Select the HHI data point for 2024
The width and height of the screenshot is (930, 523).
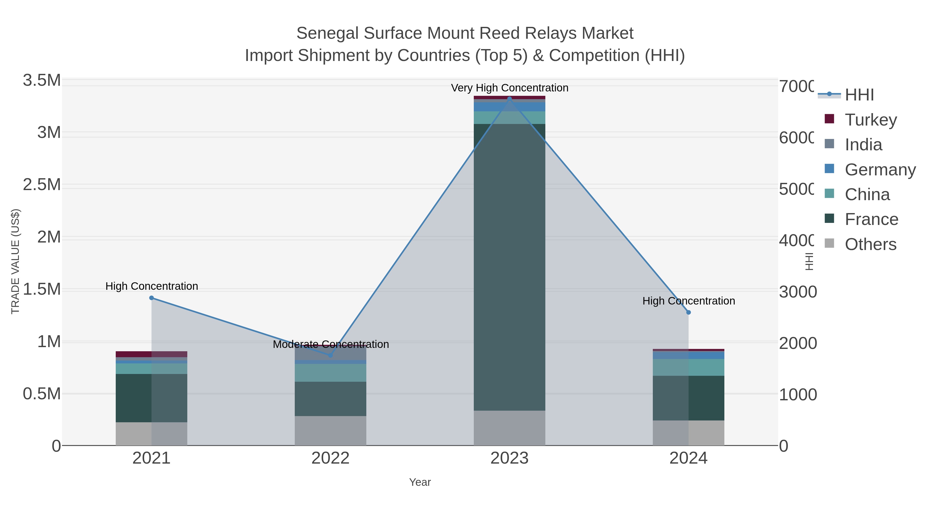point(688,313)
